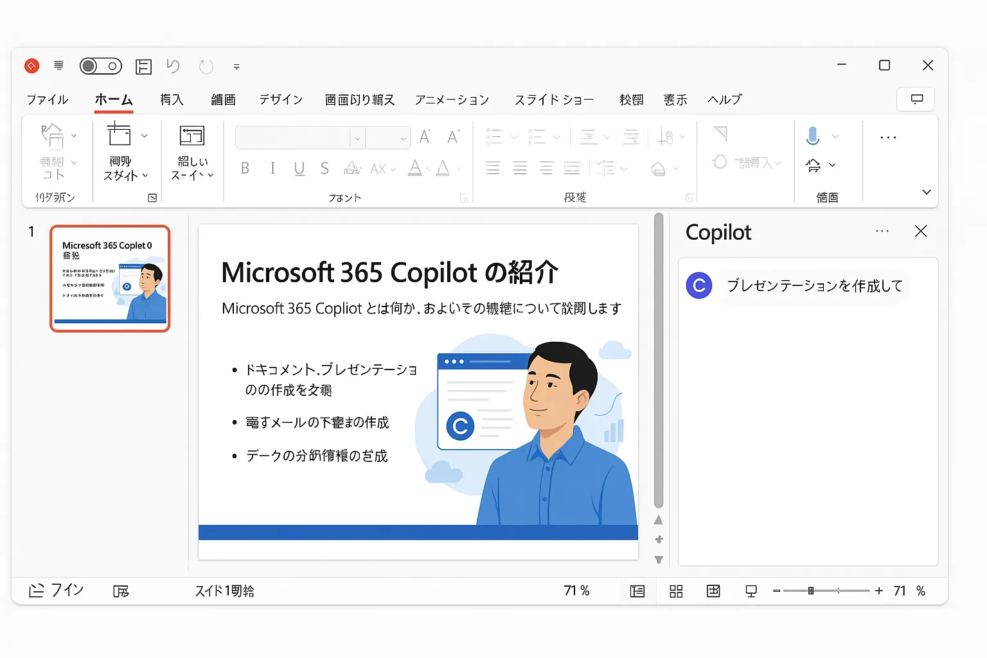Collapse the ribbon with chevron

coord(926,192)
